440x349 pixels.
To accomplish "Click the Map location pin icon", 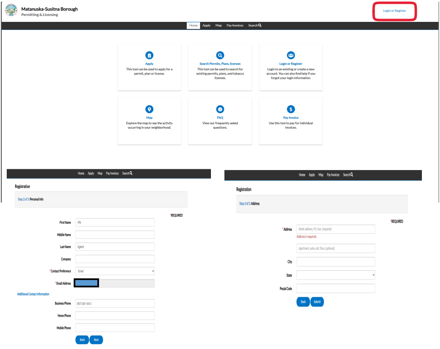I will tap(149, 109).
